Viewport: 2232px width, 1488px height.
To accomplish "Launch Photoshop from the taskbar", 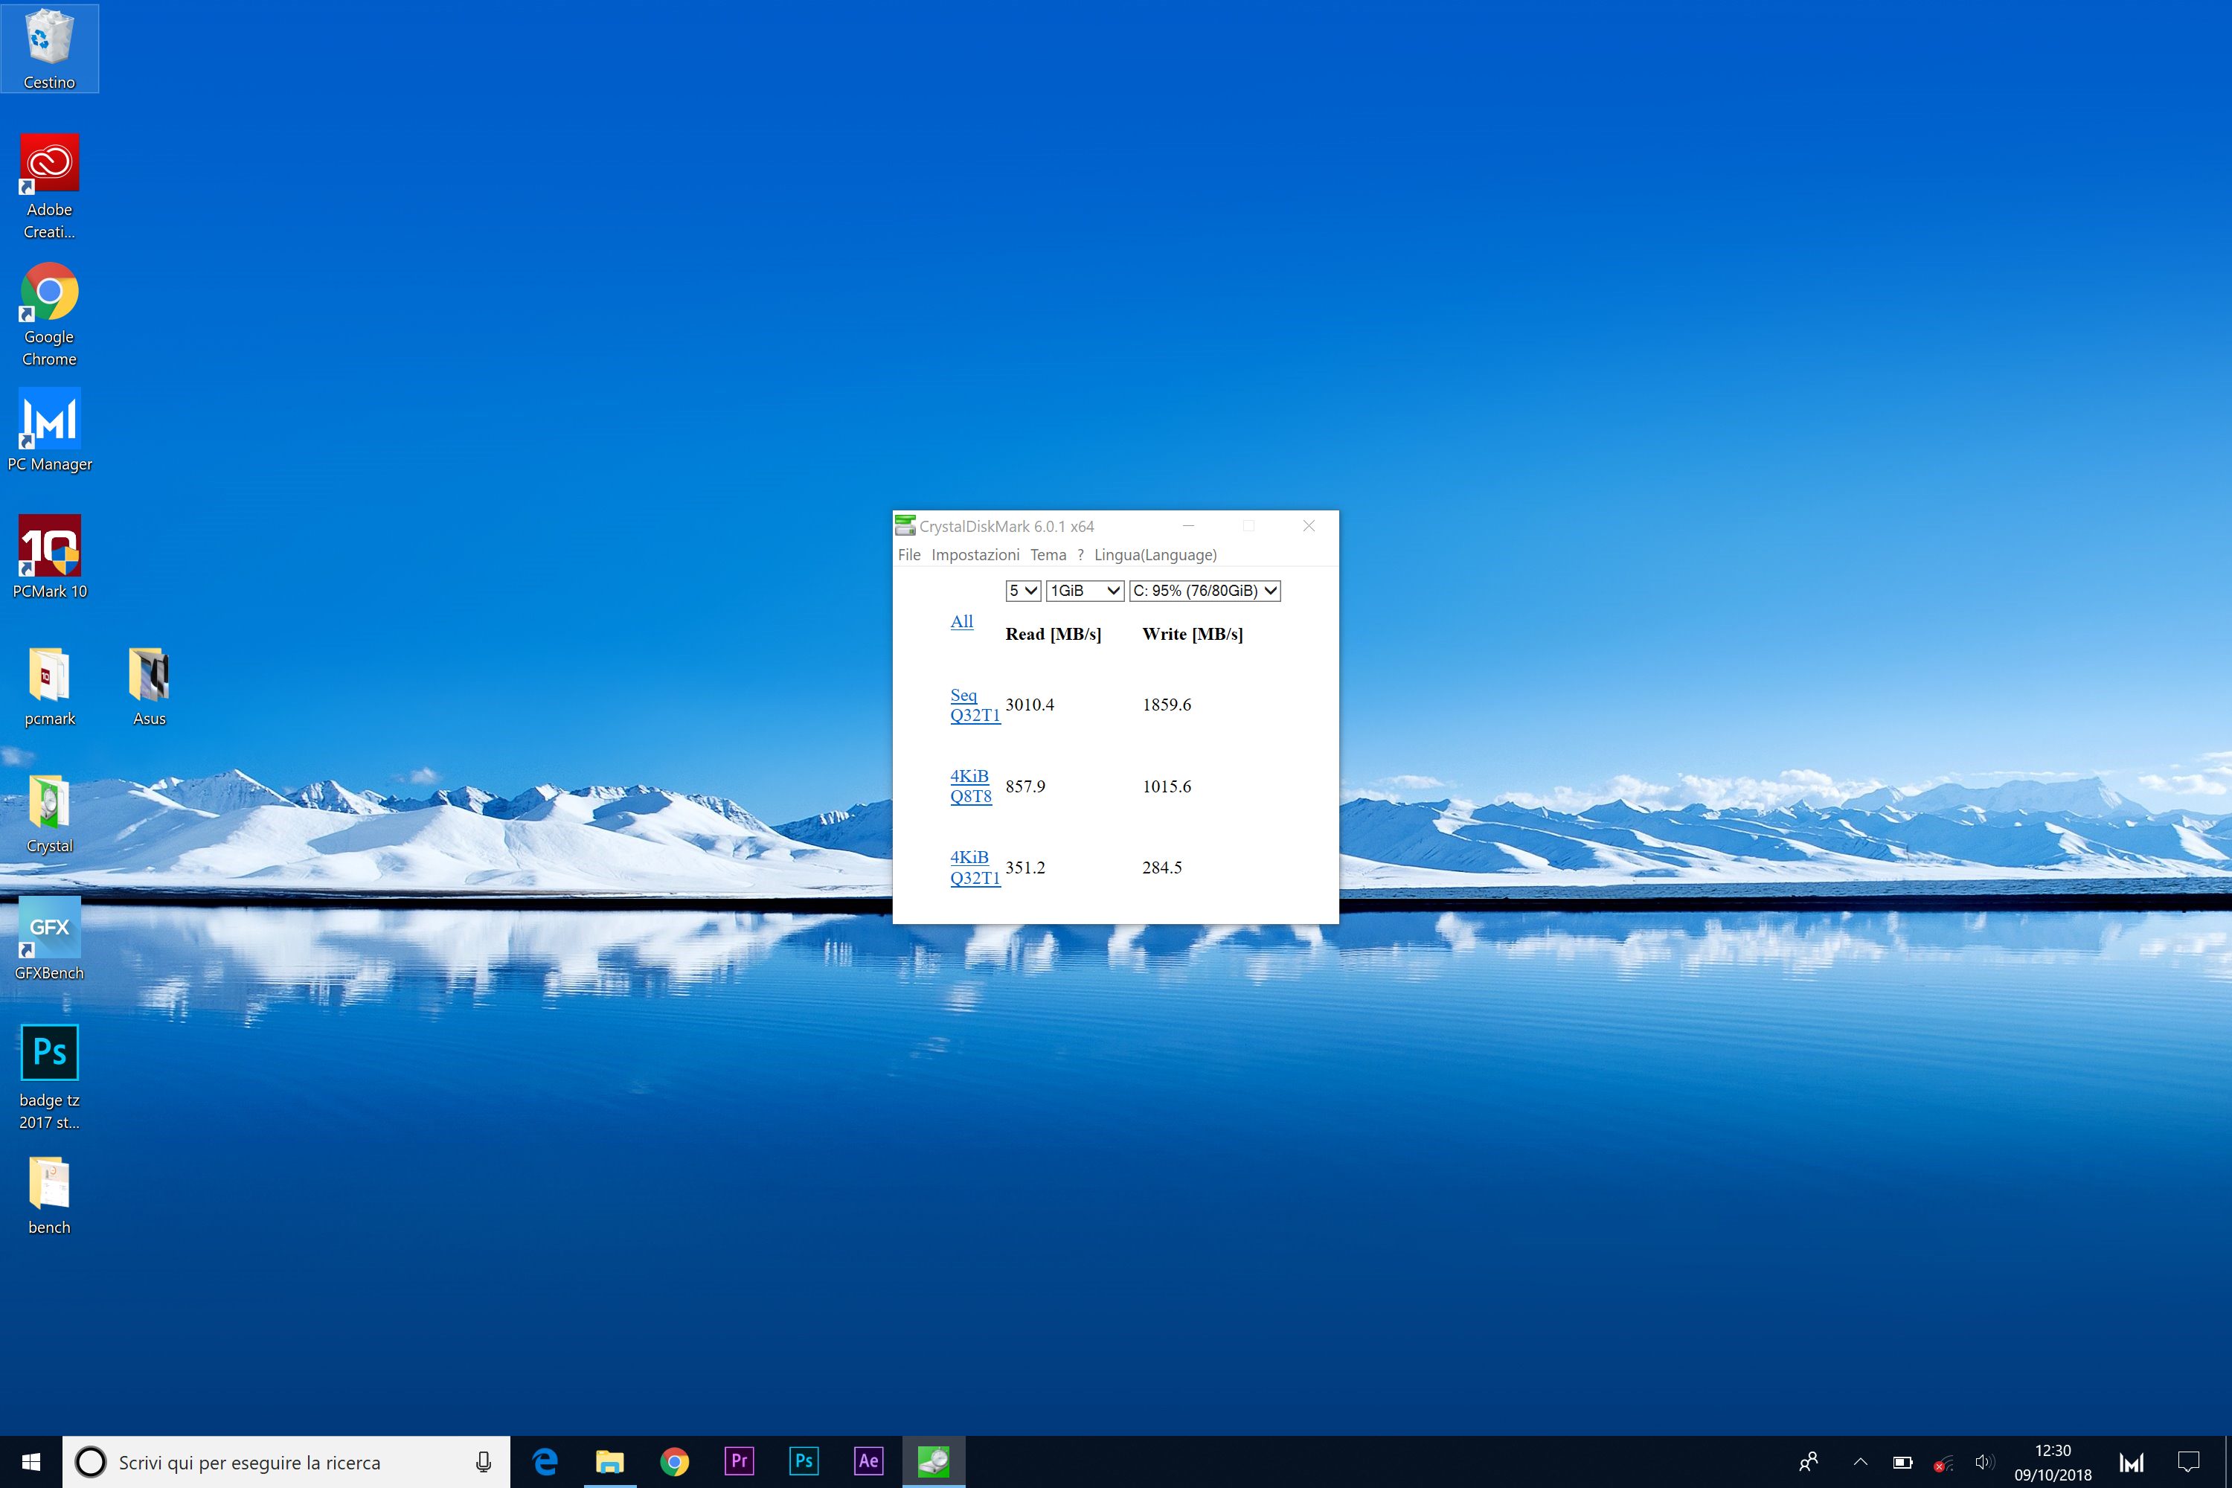I will [803, 1461].
